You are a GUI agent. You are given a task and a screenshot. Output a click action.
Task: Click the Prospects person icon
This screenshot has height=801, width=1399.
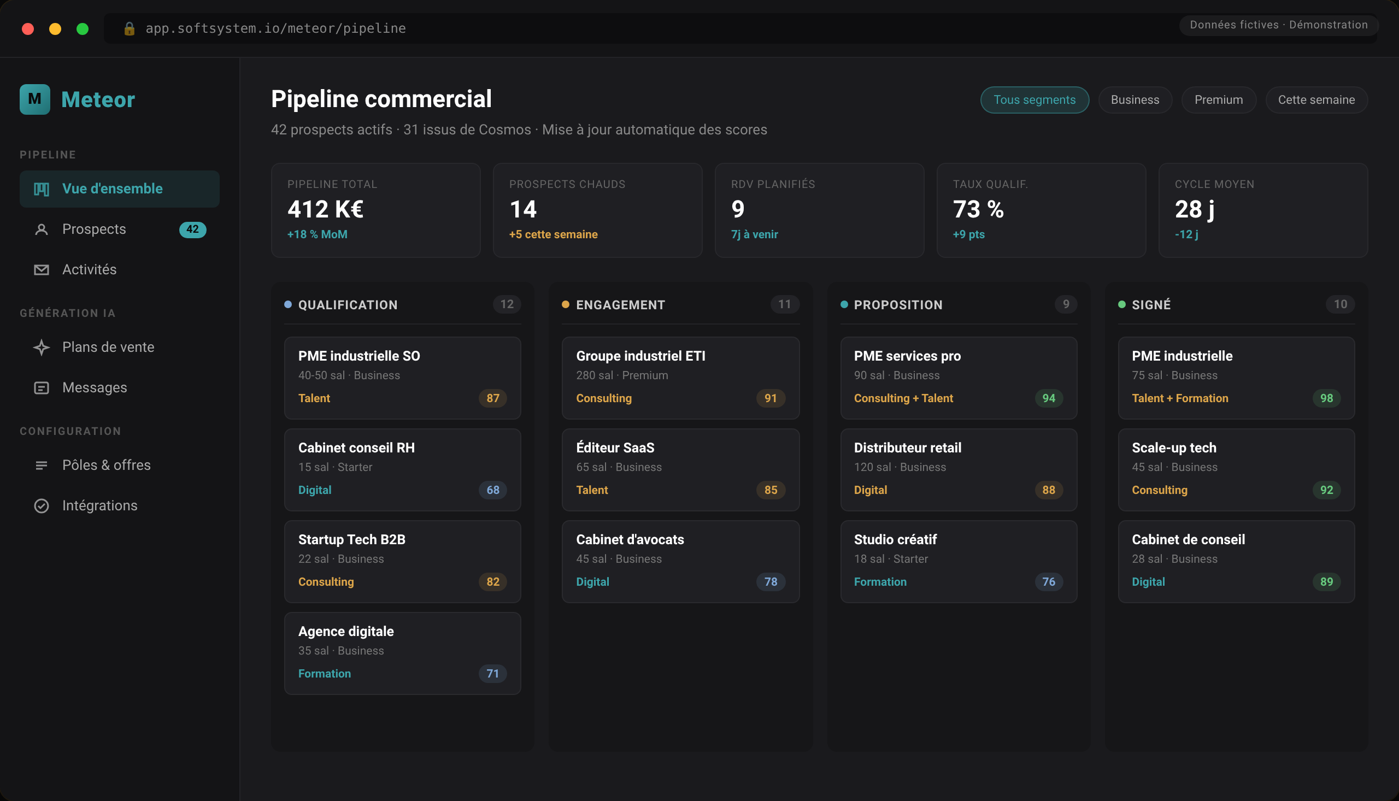tap(42, 229)
